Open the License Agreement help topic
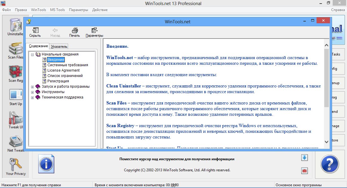347x188 pixels. 63,70
